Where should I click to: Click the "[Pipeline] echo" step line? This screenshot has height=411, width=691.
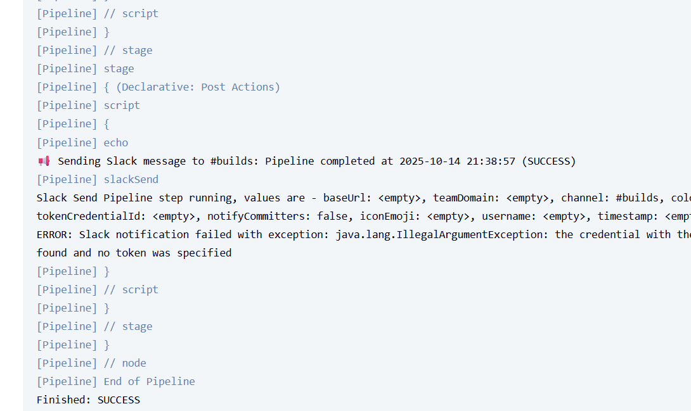(82, 142)
